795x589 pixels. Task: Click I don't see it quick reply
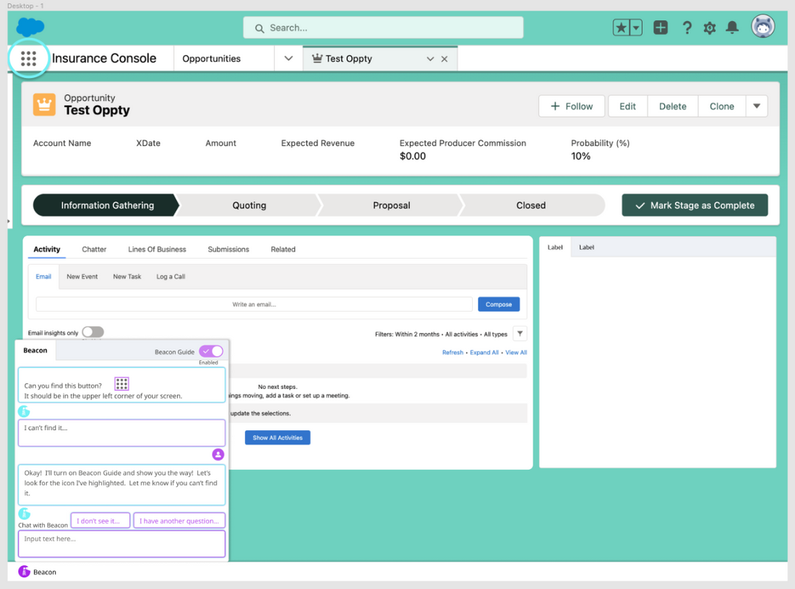point(100,521)
